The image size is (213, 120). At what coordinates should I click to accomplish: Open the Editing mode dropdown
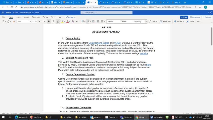[70, 17]
